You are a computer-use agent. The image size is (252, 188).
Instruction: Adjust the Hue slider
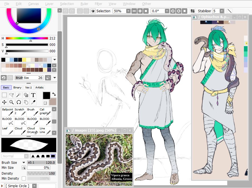point(27,38)
